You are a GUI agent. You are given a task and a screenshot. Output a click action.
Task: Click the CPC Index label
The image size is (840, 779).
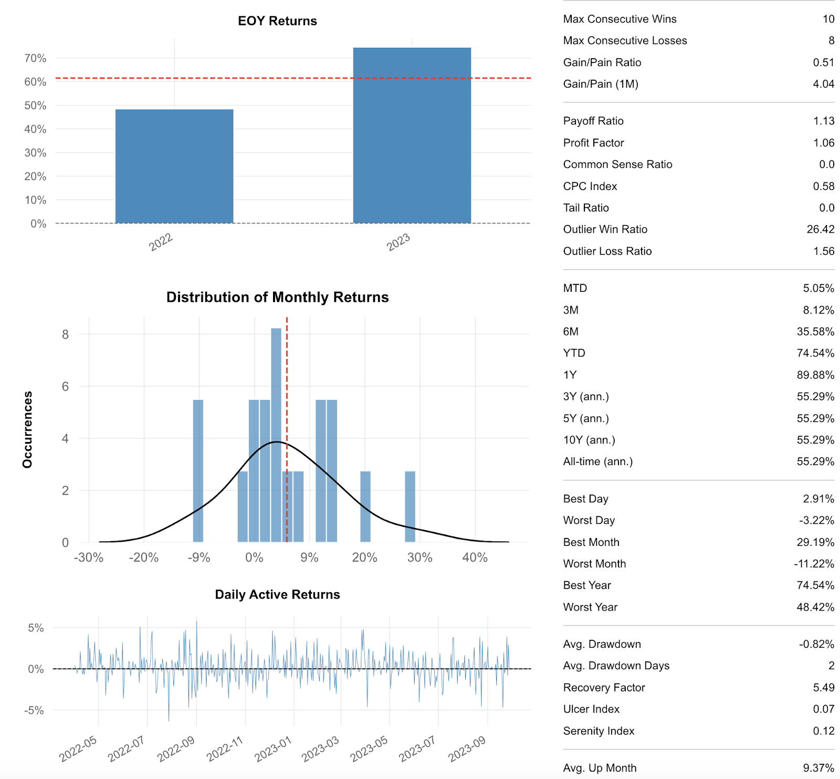pos(590,186)
